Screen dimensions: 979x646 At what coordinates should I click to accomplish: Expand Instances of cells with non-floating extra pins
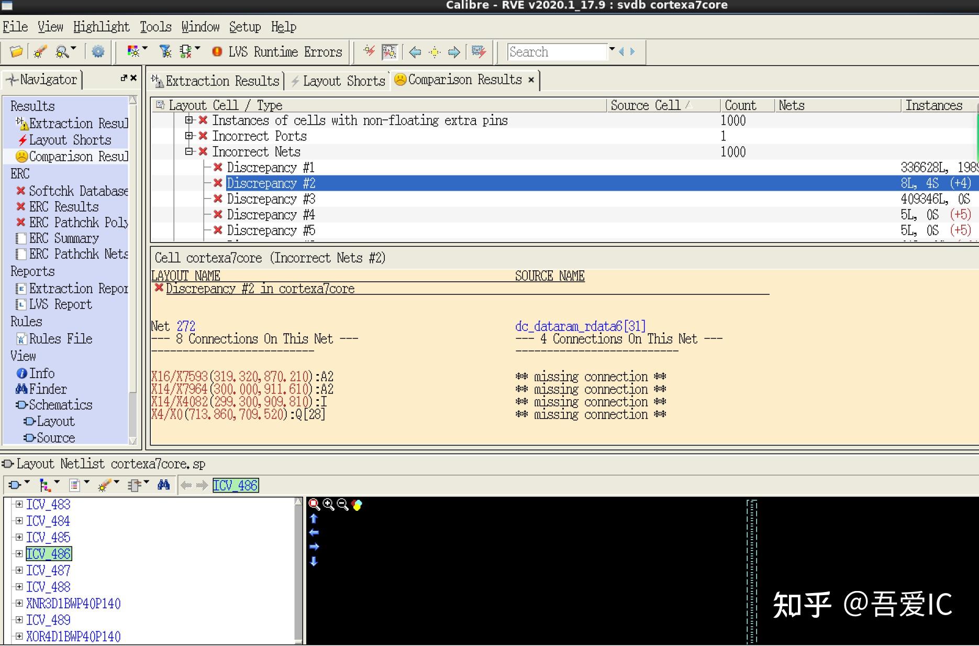pos(188,120)
